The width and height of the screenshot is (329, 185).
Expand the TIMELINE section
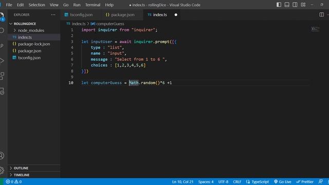[22, 175]
